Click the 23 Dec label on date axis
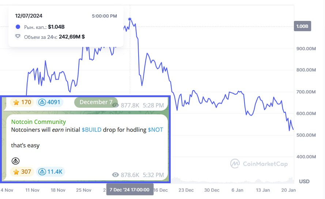325x199 pixels. point(186,190)
